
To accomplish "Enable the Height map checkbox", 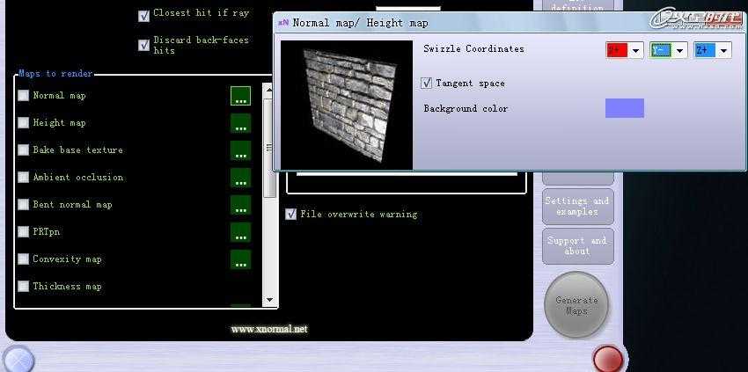I will (x=24, y=123).
